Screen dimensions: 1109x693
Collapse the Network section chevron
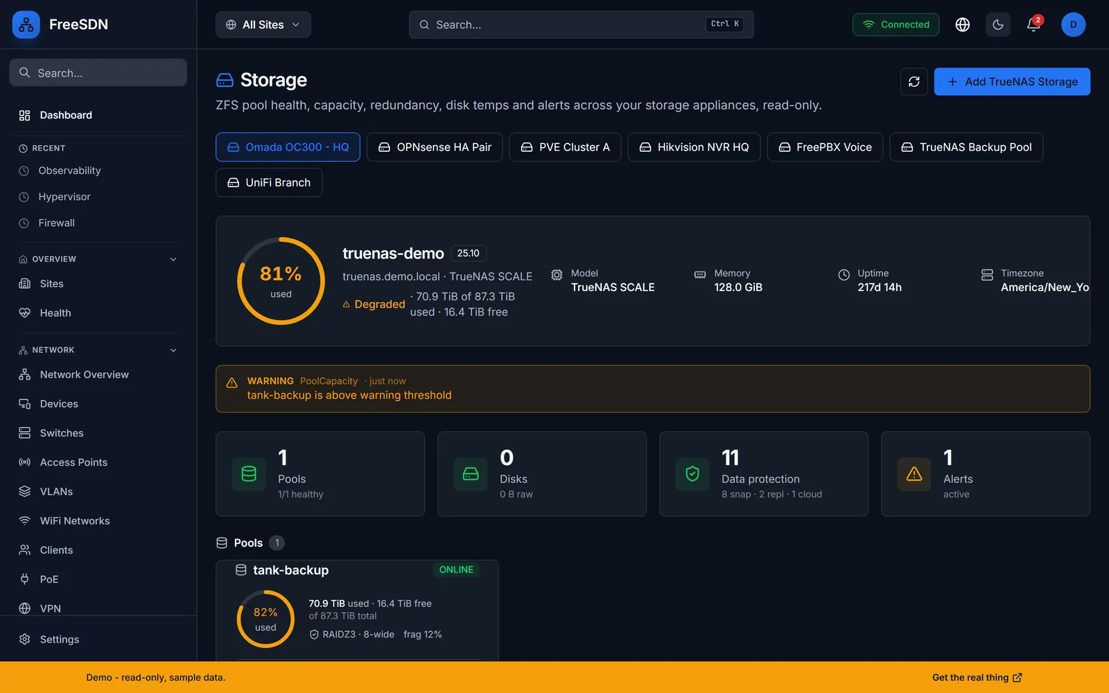[173, 351]
